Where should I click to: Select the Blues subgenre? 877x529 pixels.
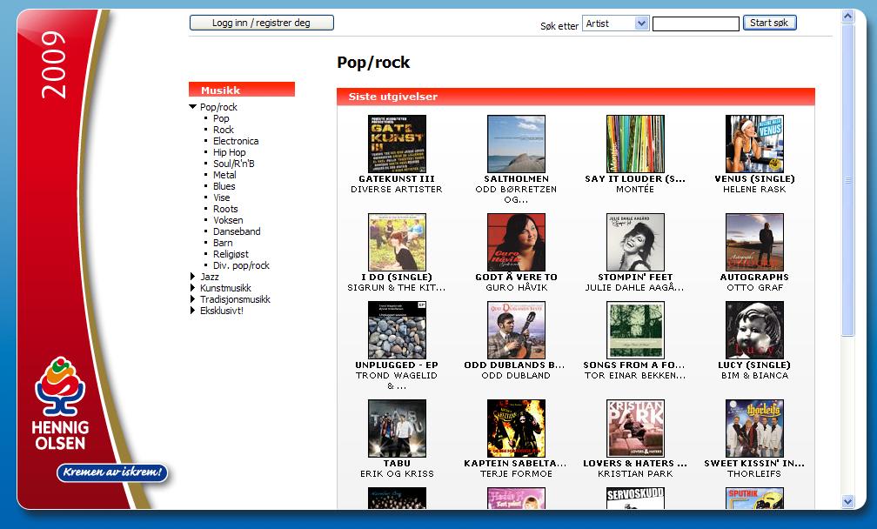coord(224,186)
